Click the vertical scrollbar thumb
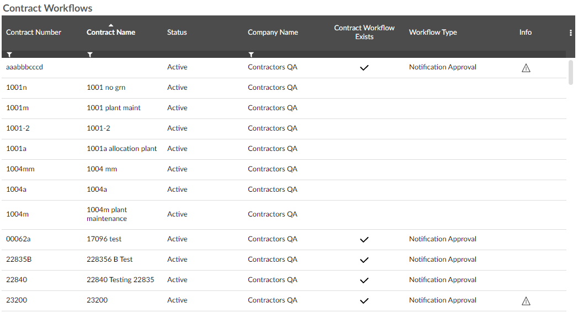578x313 pixels. point(571,72)
